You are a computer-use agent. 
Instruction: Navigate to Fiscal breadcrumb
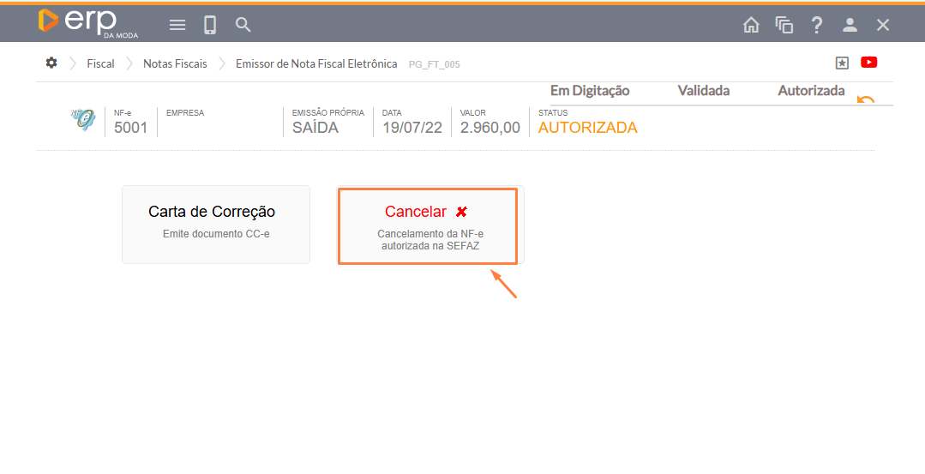click(x=100, y=63)
